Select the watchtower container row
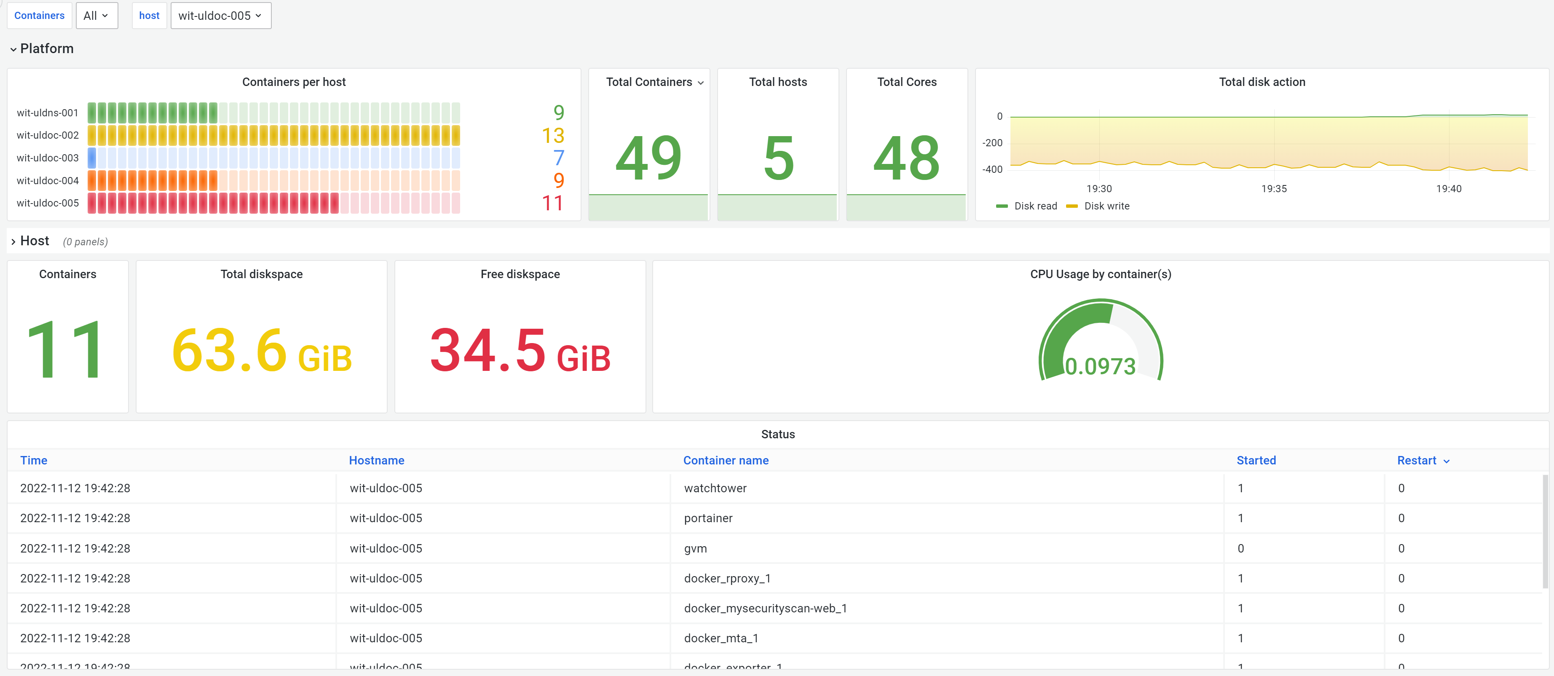Viewport: 1554px width, 676px height. (x=715, y=488)
